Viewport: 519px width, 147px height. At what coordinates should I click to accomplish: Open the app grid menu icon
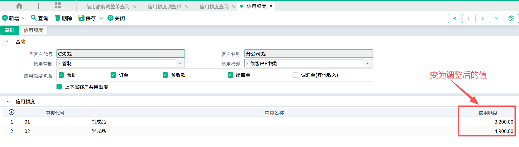58,6
